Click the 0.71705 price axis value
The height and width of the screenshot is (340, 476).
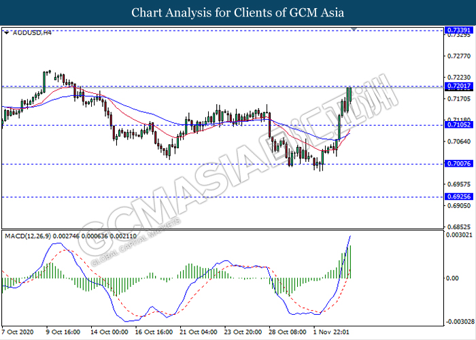[x=459, y=99]
